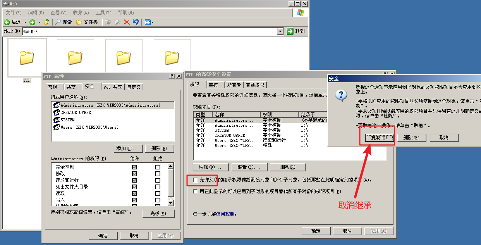Open the 文件夹 (Folders) pane

[82, 22]
